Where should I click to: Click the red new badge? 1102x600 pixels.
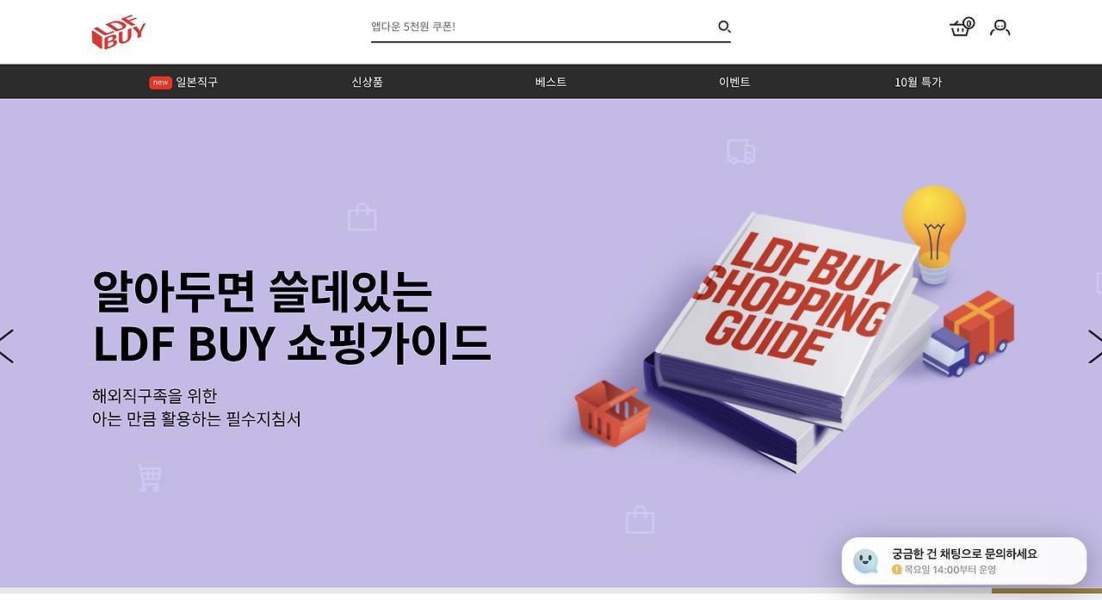click(x=160, y=83)
